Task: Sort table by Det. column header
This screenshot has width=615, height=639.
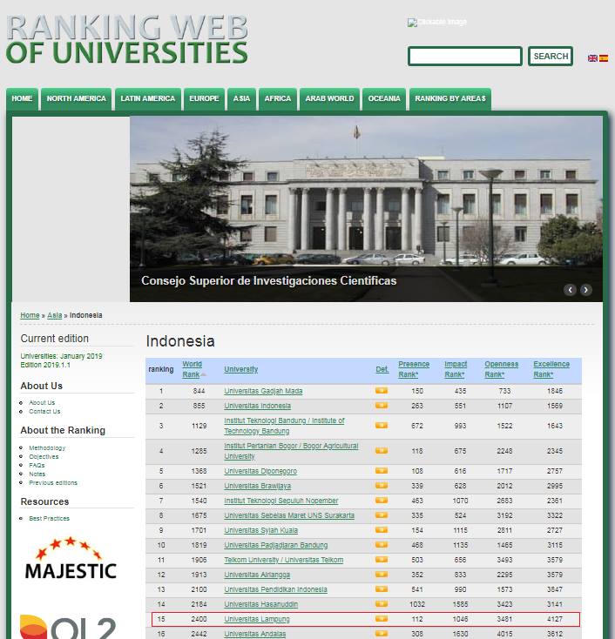Action: (382, 369)
